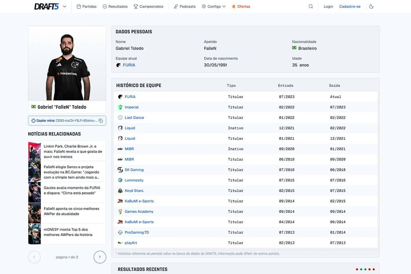Click the Imperial team logo icon

[x=120, y=107]
